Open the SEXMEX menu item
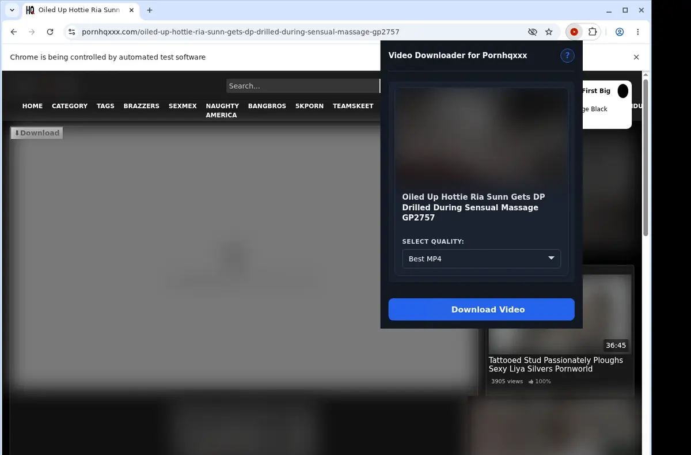691x455 pixels. 183,106
